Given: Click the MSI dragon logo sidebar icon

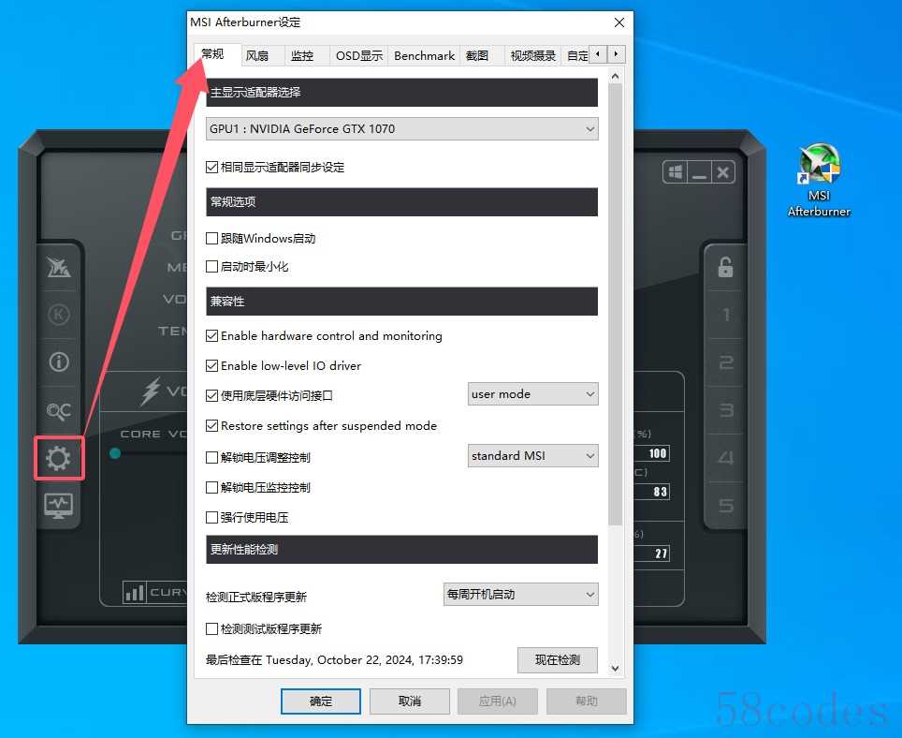Looking at the screenshot, I should (x=59, y=267).
